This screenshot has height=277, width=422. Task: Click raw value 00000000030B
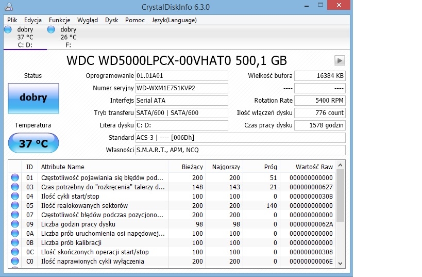click(x=311, y=196)
